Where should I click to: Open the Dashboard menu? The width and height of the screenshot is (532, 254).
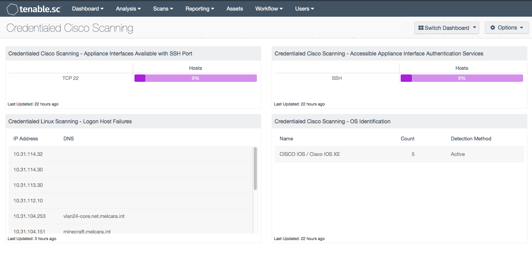coord(88,9)
